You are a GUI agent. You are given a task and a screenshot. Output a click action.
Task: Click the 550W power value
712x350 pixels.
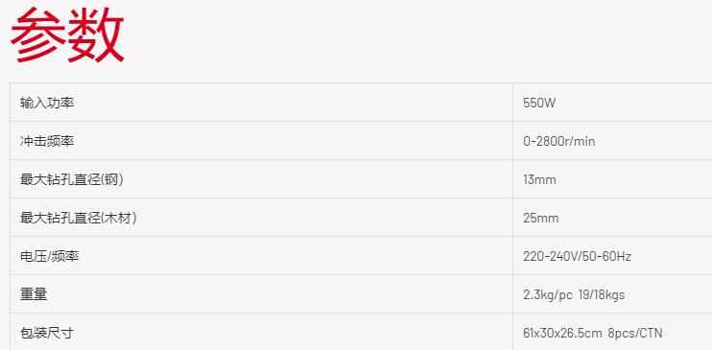[539, 103]
